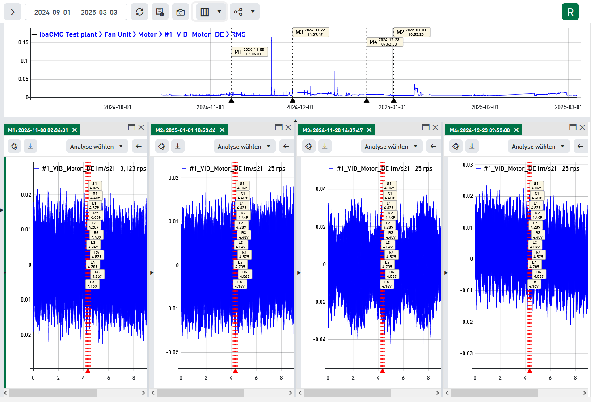Click the share icon in the toolbar

(238, 12)
